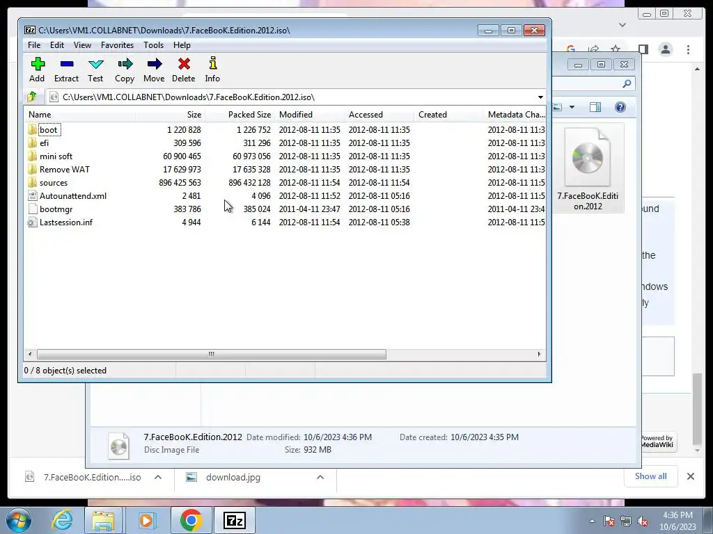Select the sources folder
The height and width of the screenshot is (534, 713).
53,183
